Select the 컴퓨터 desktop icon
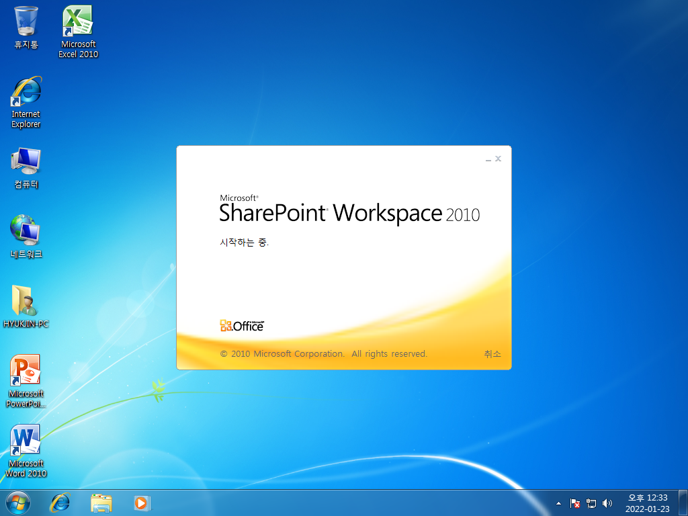 pos(26,168)
